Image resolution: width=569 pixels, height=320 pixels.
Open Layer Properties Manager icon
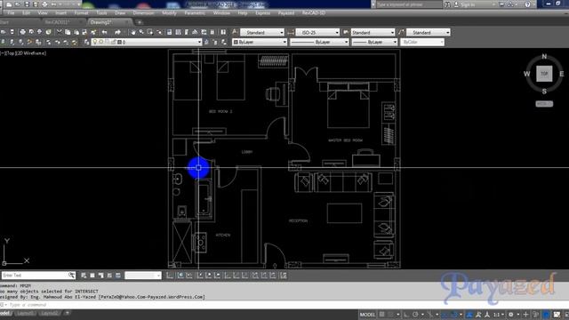tap(86, 42)
